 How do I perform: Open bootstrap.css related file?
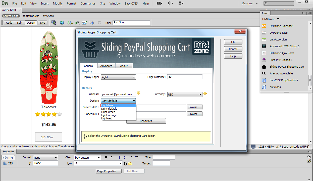(x=31, y=16)
